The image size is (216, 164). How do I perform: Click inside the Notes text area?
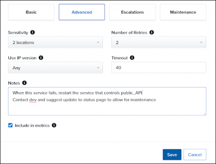click(x=107, y=101)
